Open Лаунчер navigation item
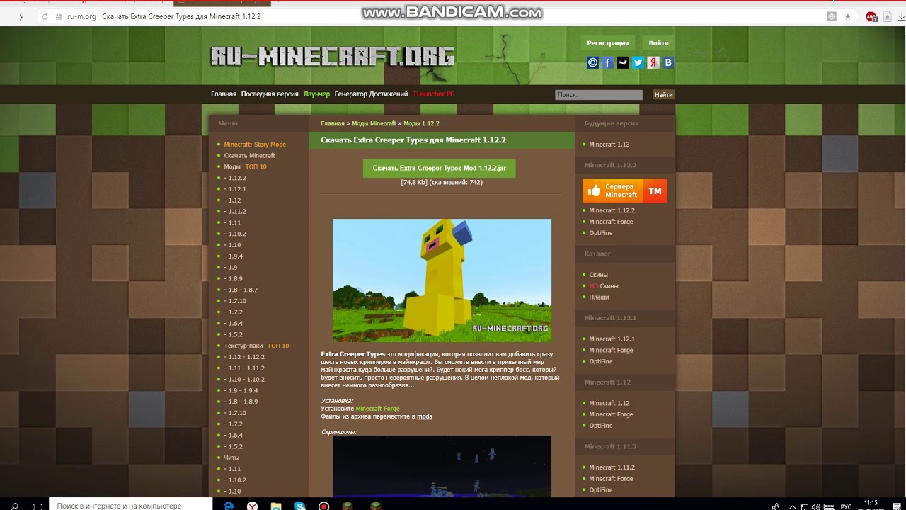The height and width of the screenshot is (510, 906). 316,94
